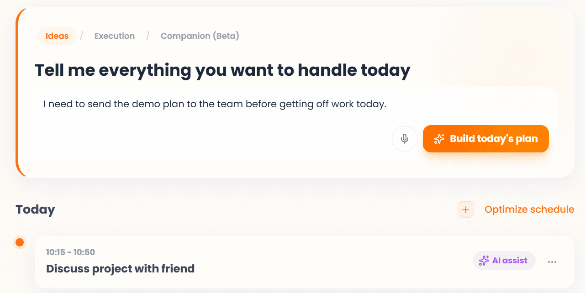Click the orange accent bar on the ideas card

[x=17, y=92]
